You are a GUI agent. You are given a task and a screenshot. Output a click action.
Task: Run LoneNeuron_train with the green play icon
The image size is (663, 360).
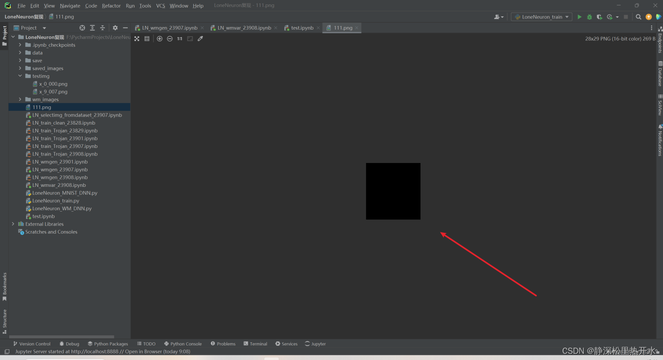579,17
